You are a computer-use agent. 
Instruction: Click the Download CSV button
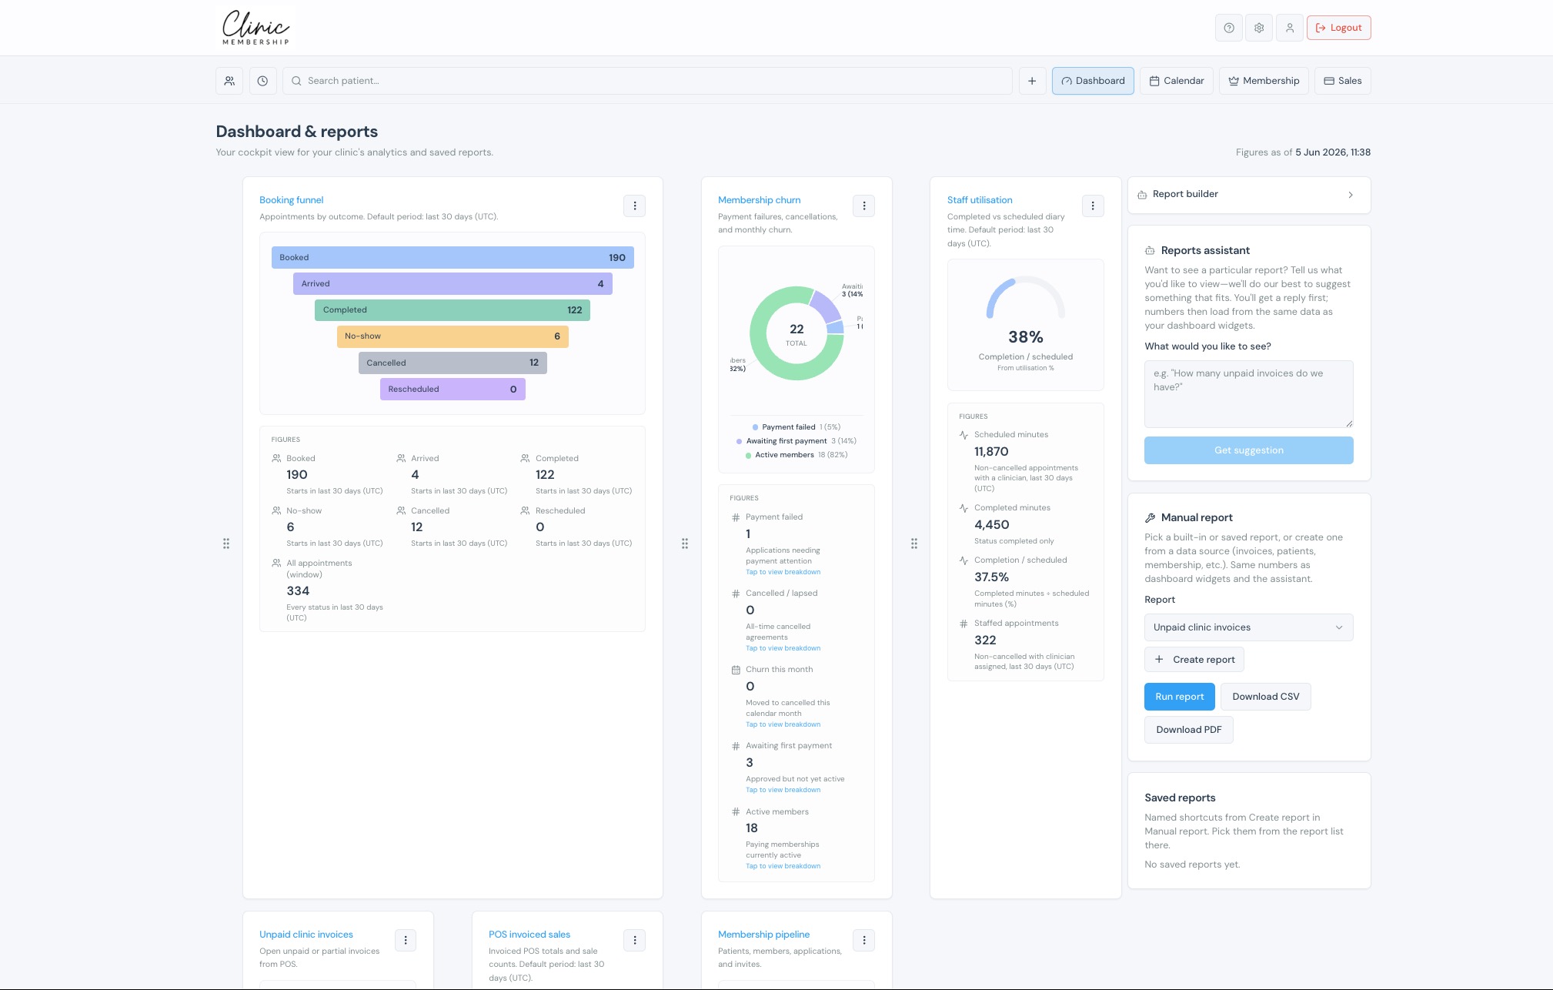(1265, 697)
